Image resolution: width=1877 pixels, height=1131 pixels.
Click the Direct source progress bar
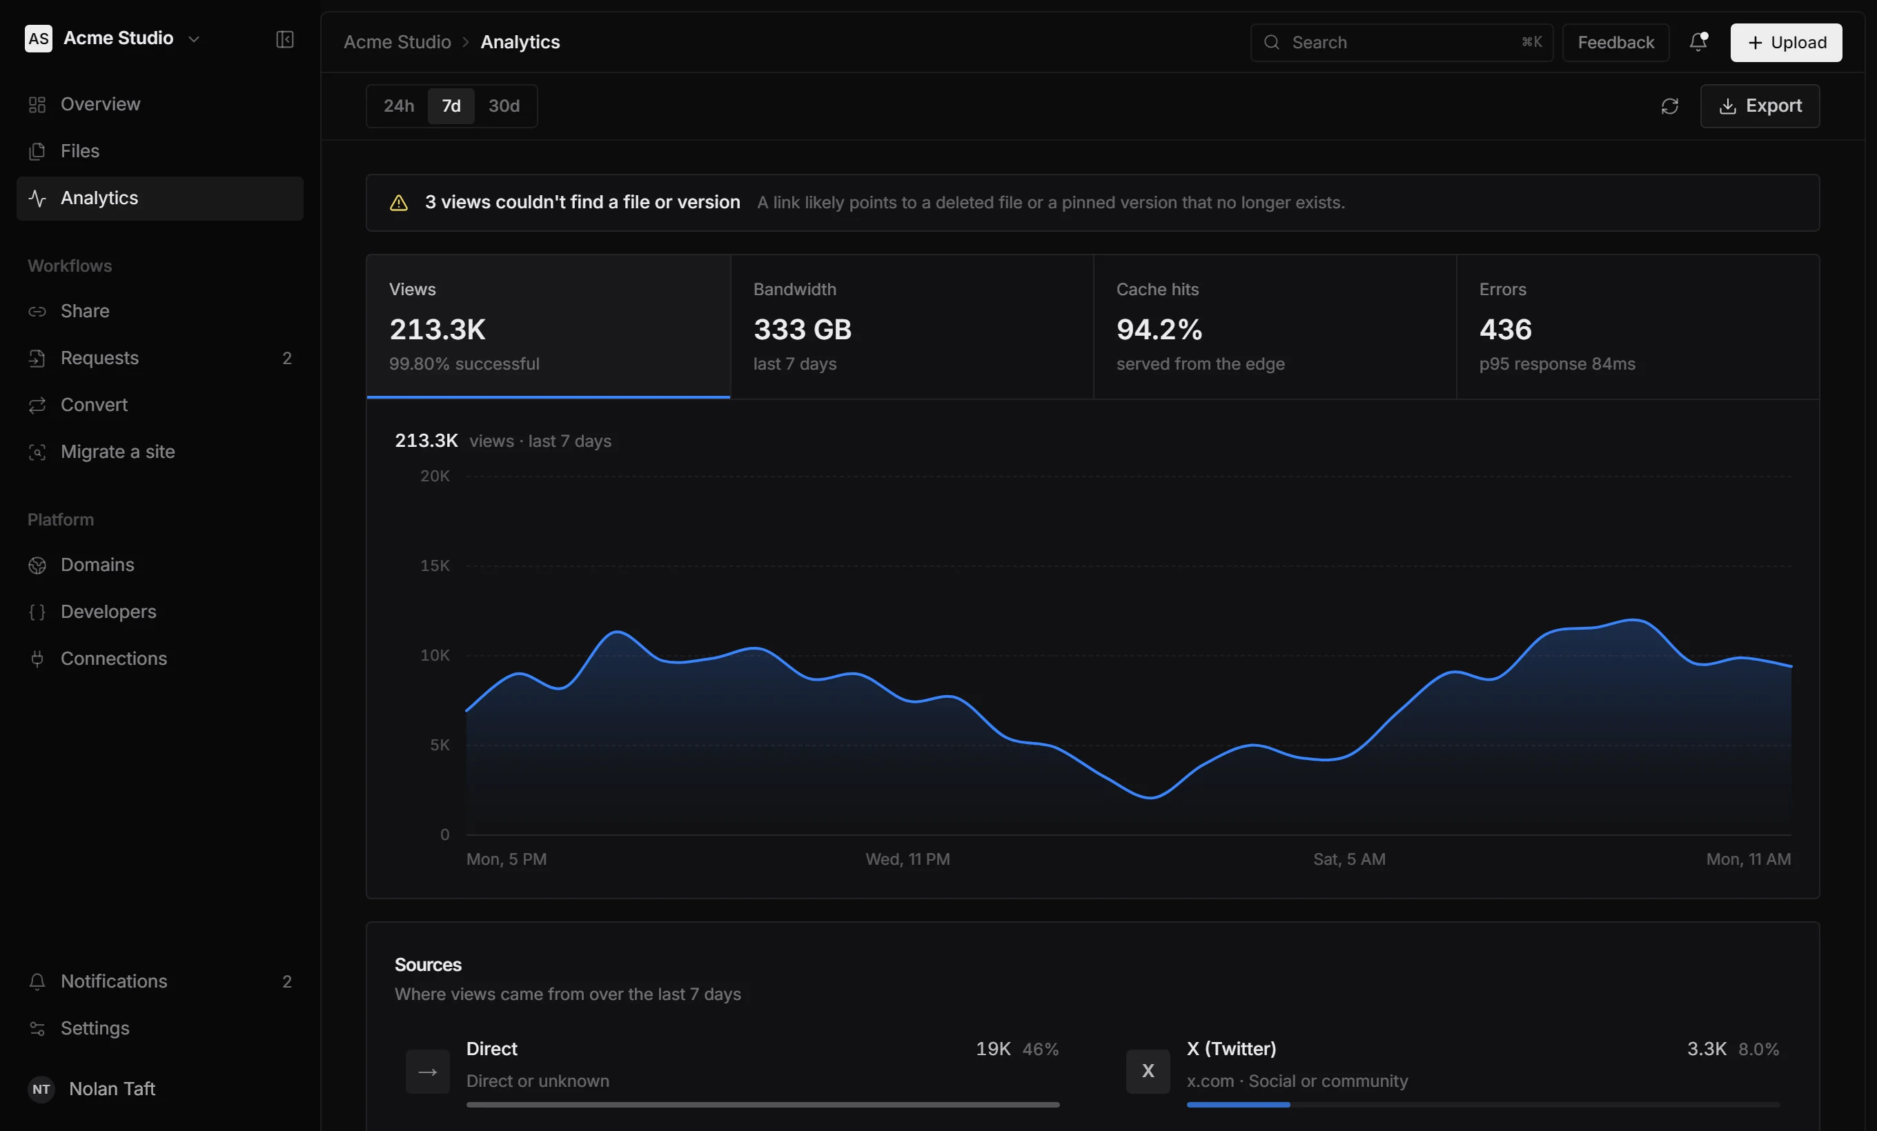point(763,1105)
